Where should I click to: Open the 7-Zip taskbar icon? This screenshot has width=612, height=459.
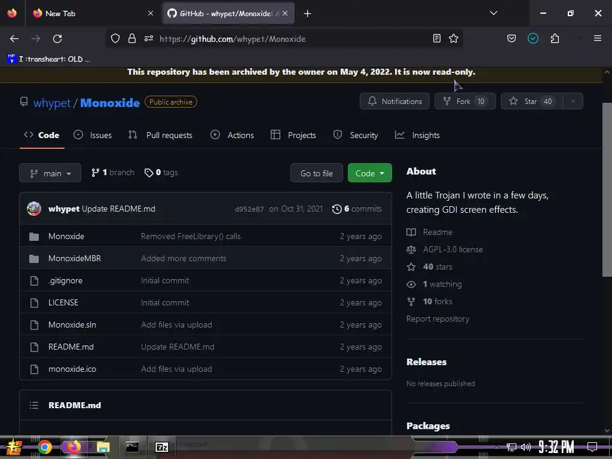coord(161,447)
